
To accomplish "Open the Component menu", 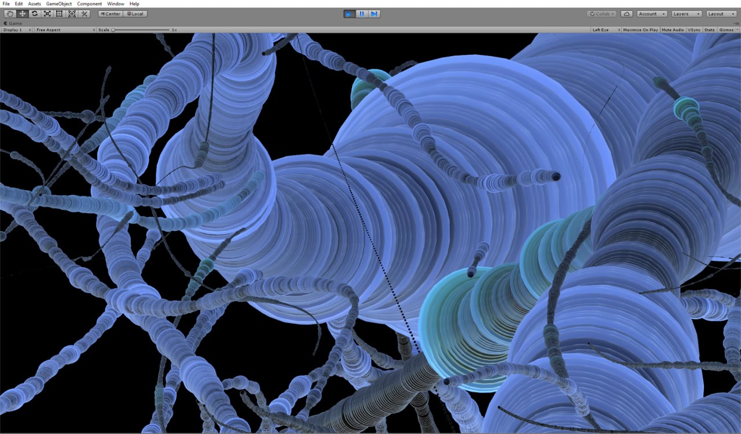I will point(90,4).
